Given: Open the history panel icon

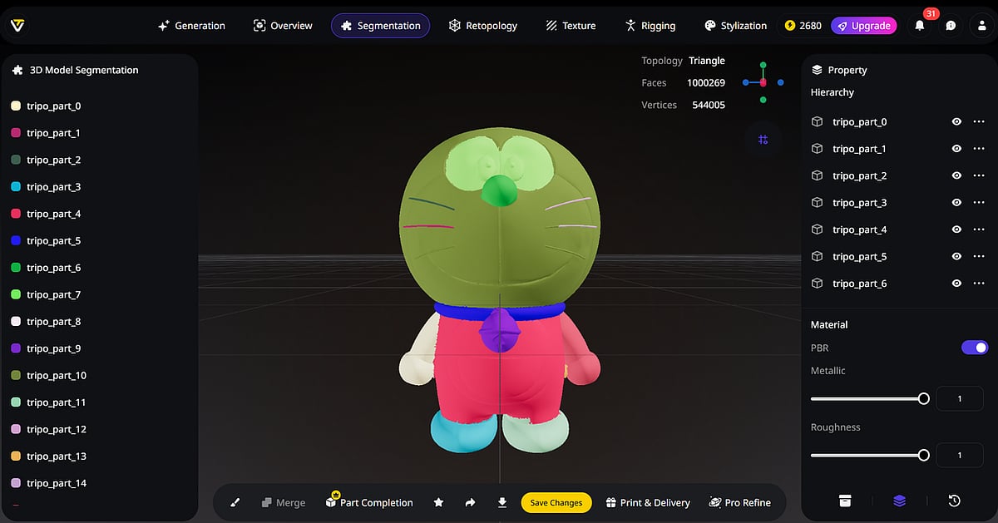Looking at the screenshot, I should [954, 501].
